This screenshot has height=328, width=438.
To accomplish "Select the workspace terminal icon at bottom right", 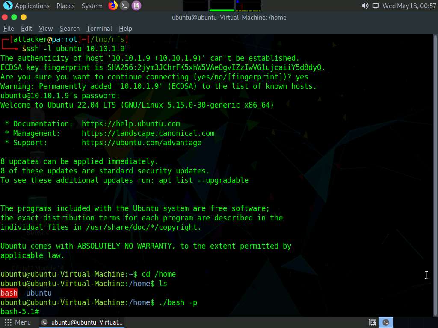I will pyautogui.click(x=386, y=322).
